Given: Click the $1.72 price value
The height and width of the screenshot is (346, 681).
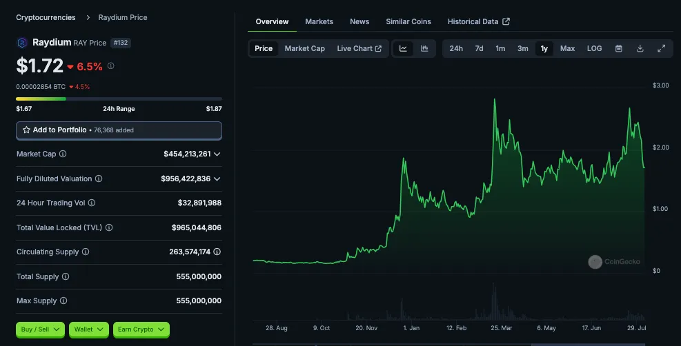Looking at the screenshot, I should click(39, 66).
